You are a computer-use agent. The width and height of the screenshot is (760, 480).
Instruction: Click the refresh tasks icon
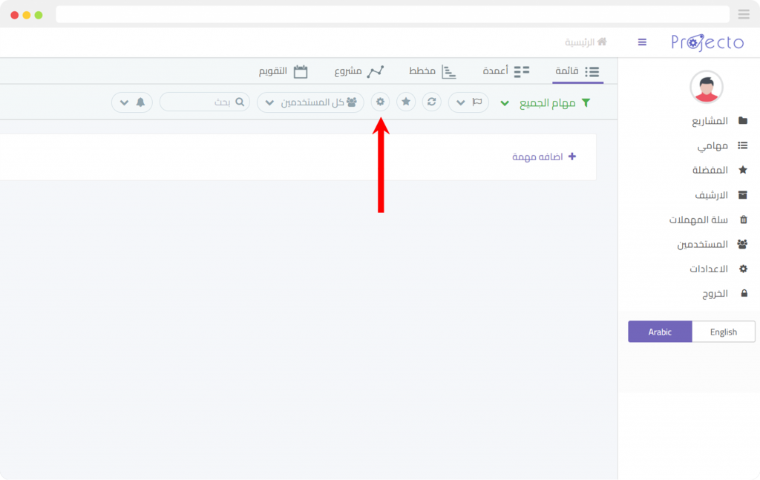point(431,102)
